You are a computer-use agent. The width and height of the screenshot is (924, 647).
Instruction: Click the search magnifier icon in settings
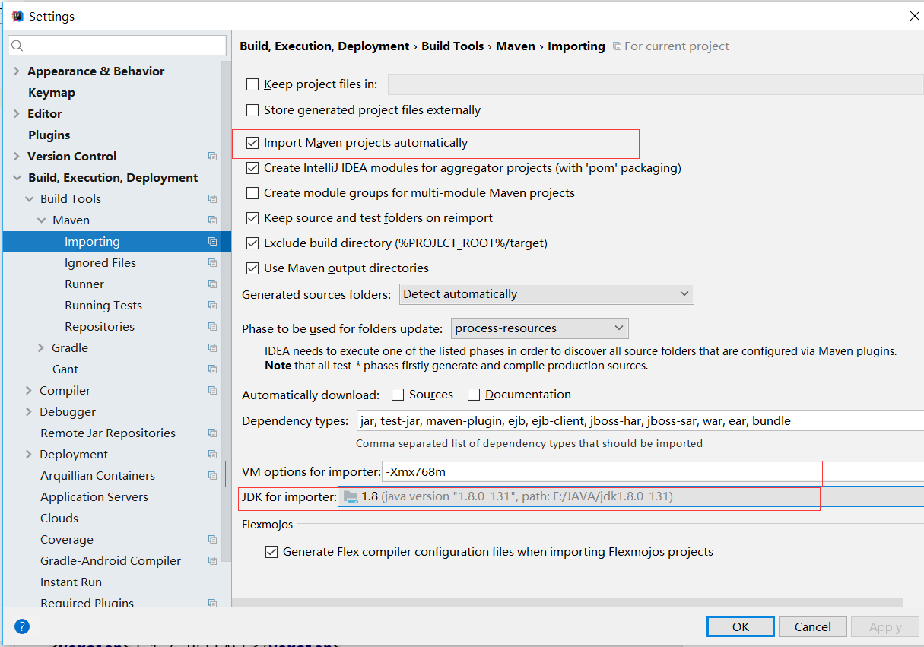pyautogui.click(x=19, y=46)
